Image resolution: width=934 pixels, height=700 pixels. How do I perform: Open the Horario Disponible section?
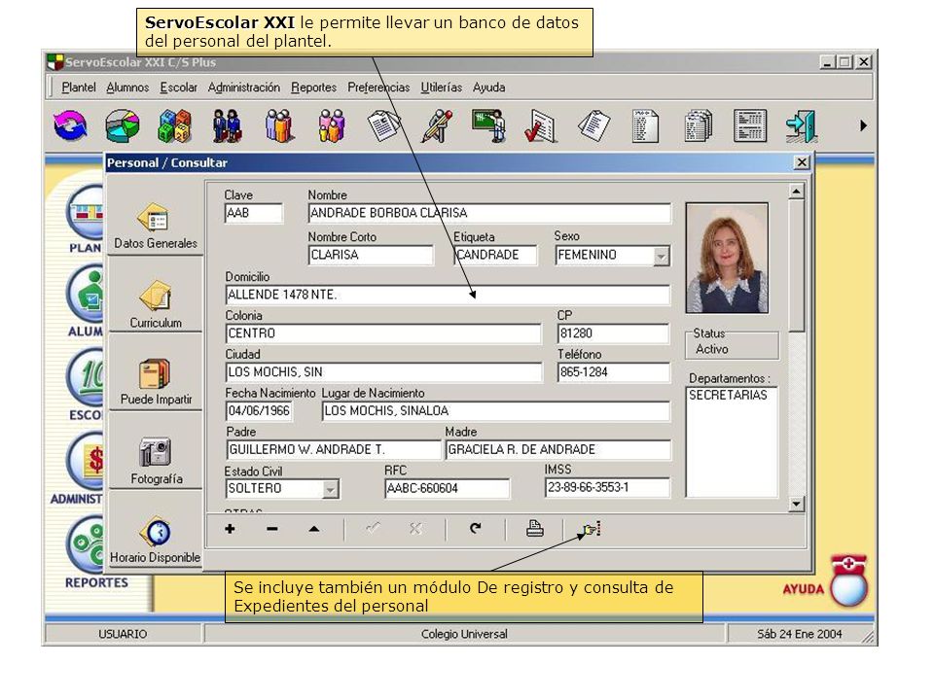point(156,540)
